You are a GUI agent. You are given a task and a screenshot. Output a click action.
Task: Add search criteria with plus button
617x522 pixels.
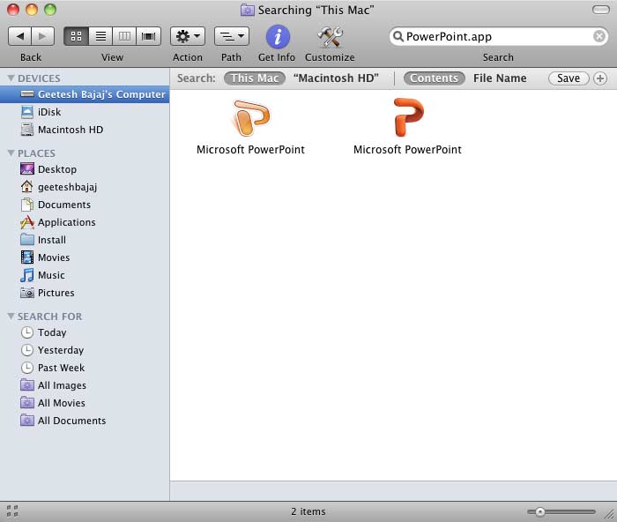click(600, 78)
